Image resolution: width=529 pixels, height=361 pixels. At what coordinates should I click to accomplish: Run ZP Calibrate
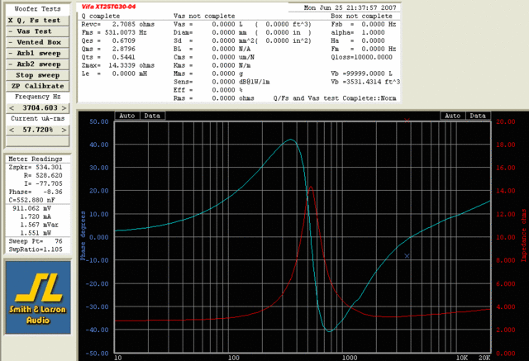click(37, 86)
